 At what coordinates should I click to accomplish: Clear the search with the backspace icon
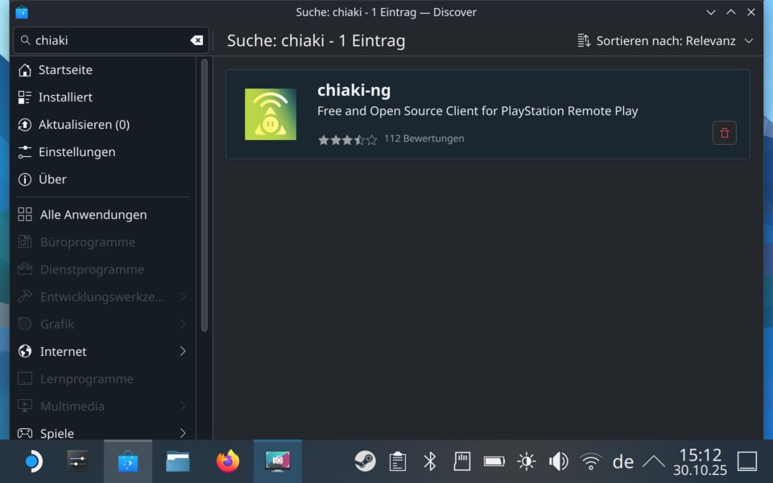click(196, 40)
